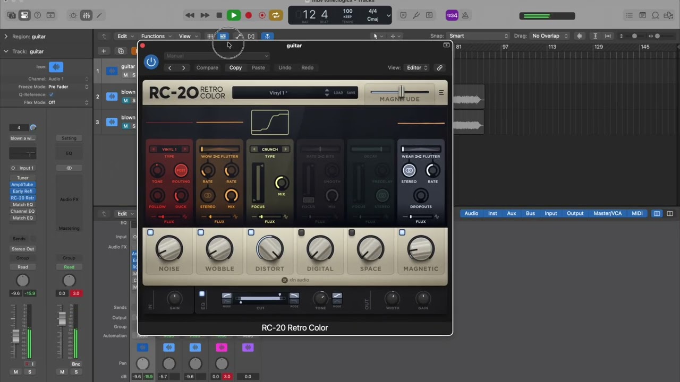
Task: Adjust the Magnitude slider
Action: point(402,92)
